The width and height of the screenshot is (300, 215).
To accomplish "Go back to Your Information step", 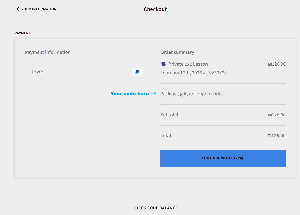I will tap(36, 9).
